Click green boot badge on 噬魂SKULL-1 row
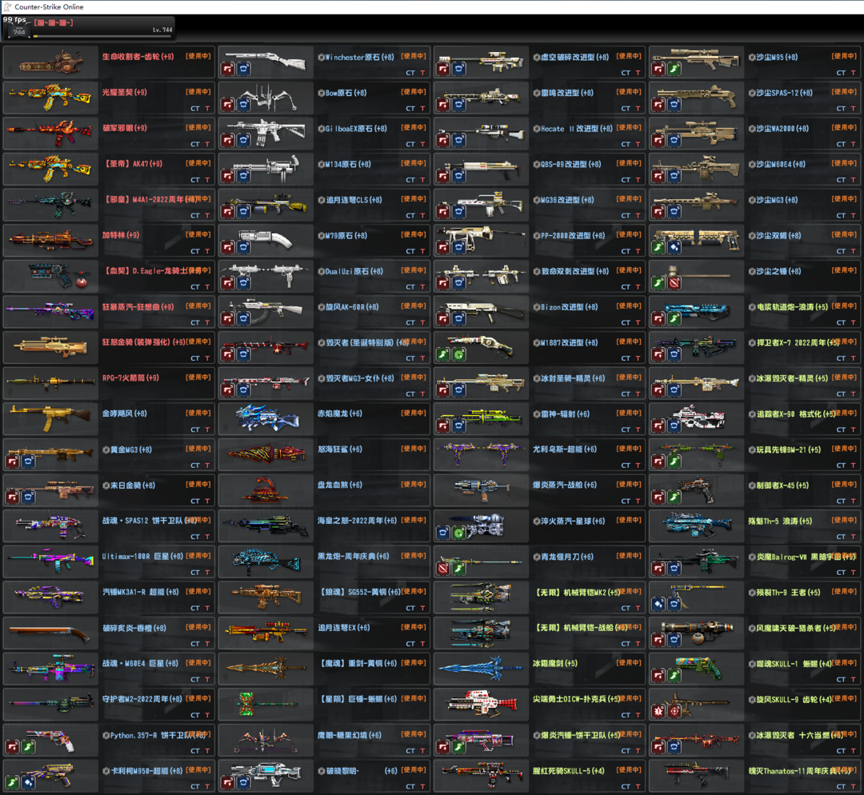864x795 pixels. click(x=674, y=676)
